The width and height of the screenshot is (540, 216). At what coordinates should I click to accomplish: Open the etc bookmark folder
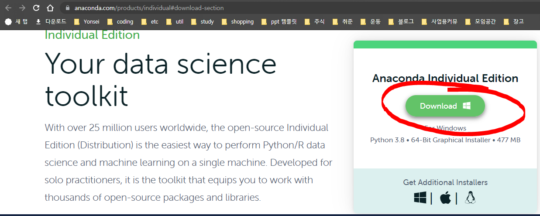tap(150, 21)
